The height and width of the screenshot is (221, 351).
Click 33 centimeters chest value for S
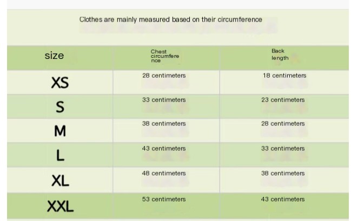[164, 100]
